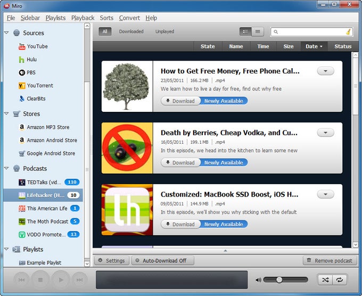
Task: Show All items filter
Action: [105, 31]
